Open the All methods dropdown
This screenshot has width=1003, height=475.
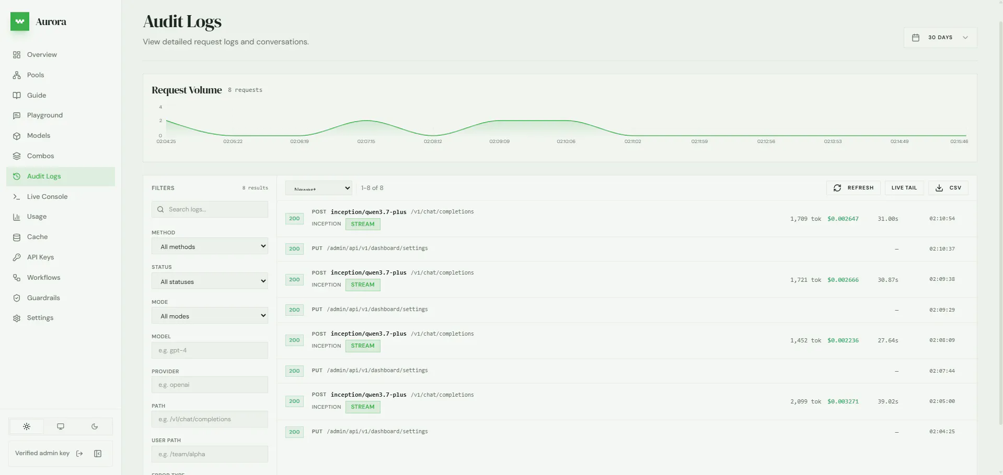coord(210,246)
